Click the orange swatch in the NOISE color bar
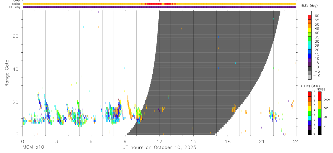This screenshot has width=333, height=153. tap(319, 105)
